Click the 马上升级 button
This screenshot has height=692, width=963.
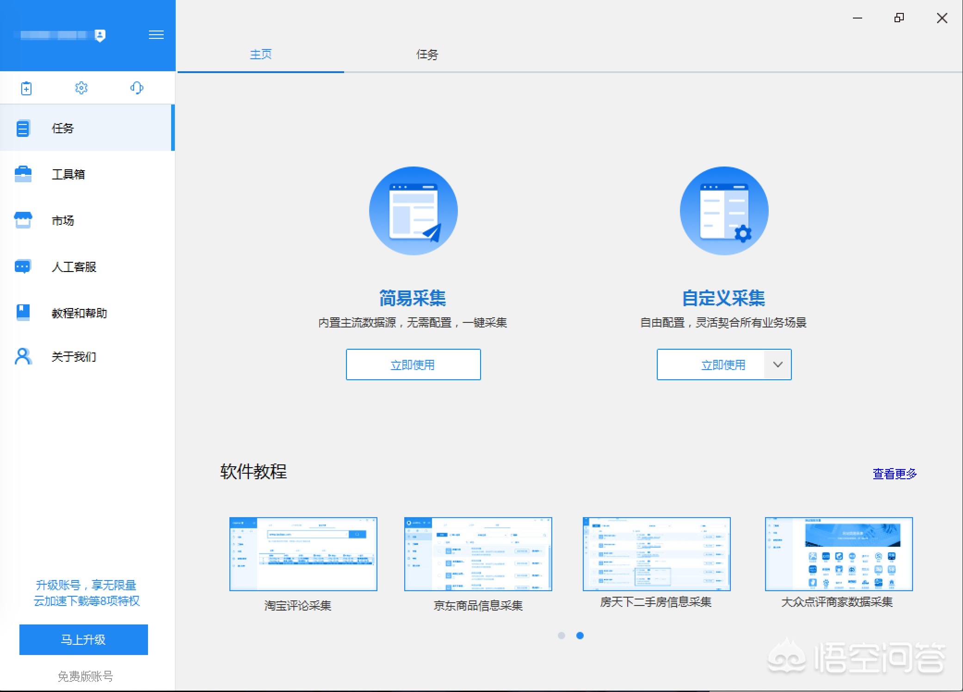click(84, 640)
